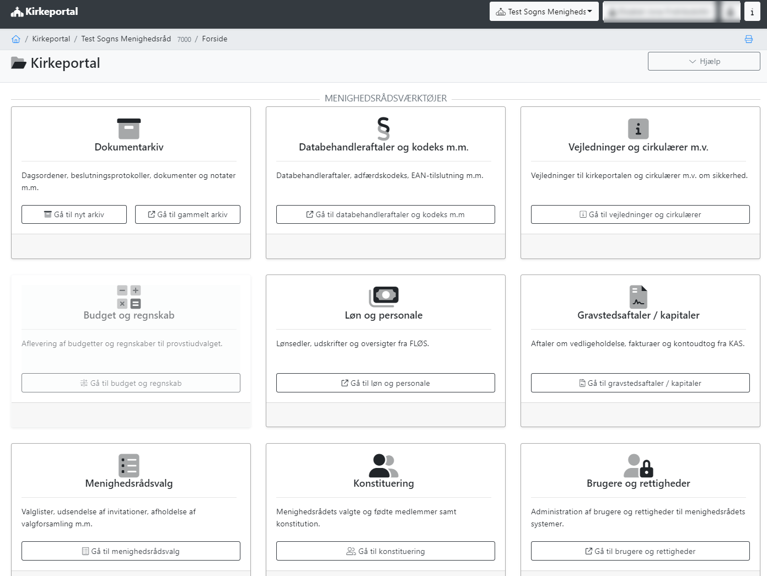
Task: Click the Konstituering title
Action: (x=384, y=483)
